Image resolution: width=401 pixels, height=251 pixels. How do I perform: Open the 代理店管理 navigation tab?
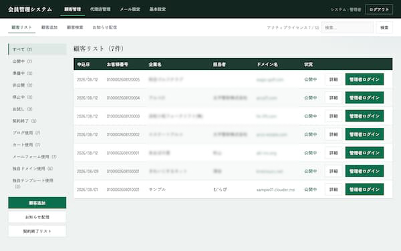100,9
